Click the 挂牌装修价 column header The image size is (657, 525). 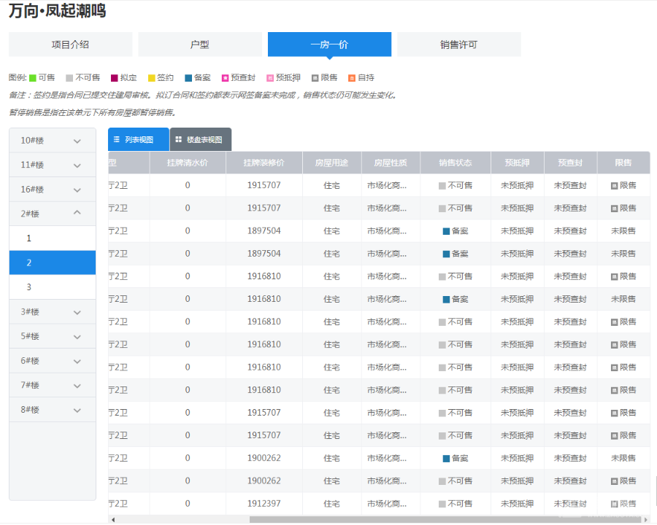tap(264, 163)
